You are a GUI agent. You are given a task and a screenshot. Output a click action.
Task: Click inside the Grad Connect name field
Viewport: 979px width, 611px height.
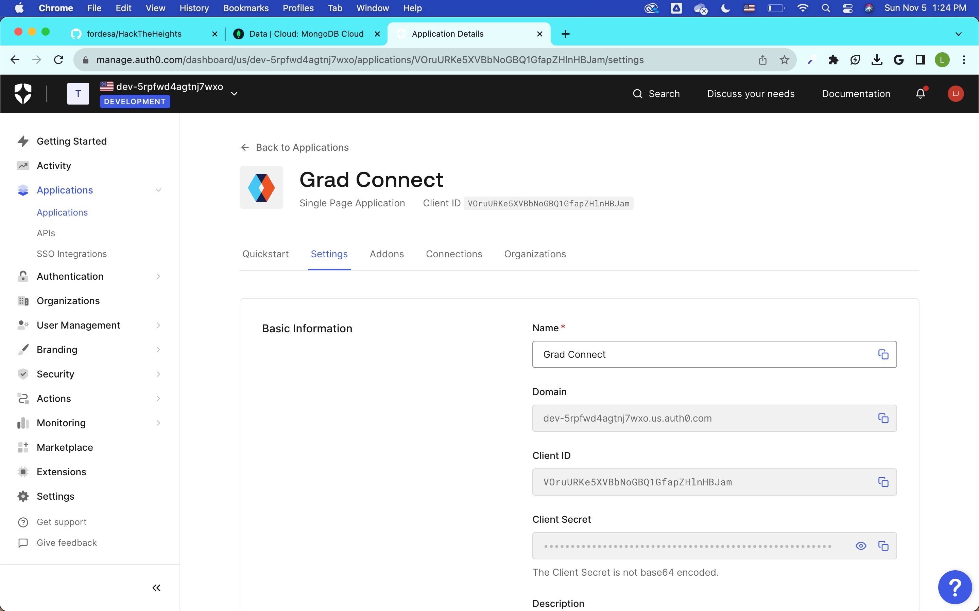[x=688, y=354]
